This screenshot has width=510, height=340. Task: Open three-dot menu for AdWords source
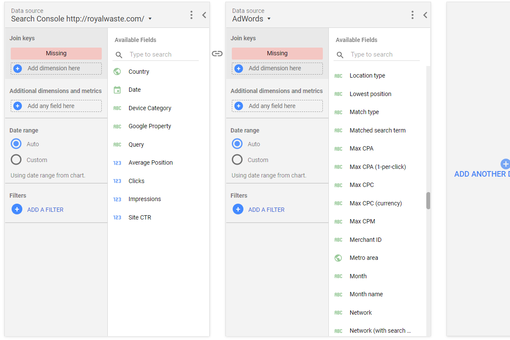pyautogui.click(x=412, y=15)
